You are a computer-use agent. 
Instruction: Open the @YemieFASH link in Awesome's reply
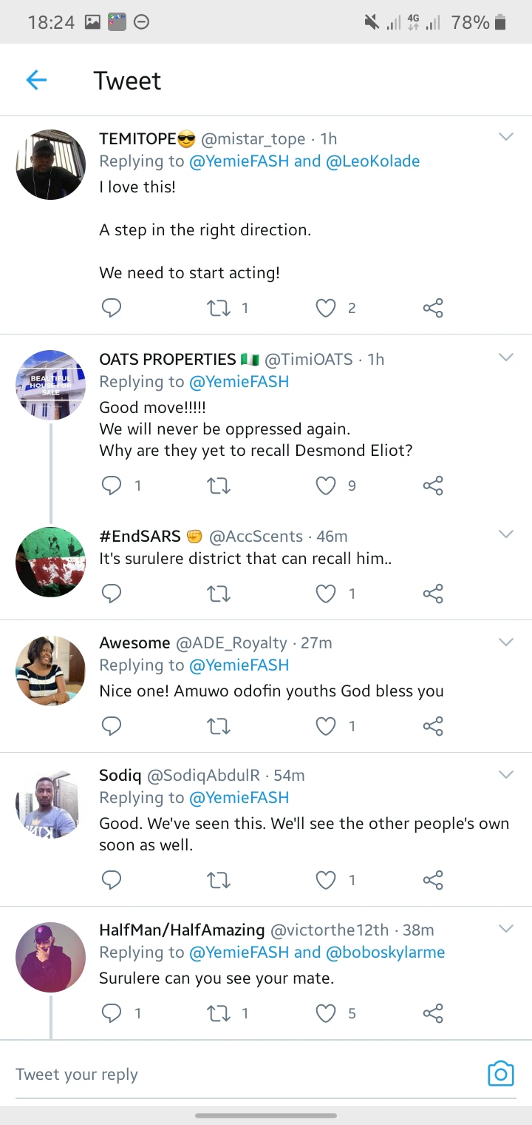(239, 665)
